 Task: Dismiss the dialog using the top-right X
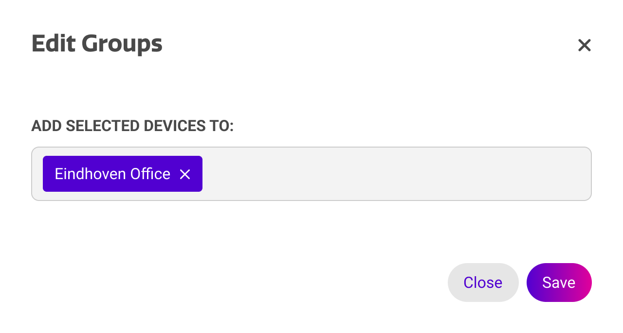click(584, 45)
